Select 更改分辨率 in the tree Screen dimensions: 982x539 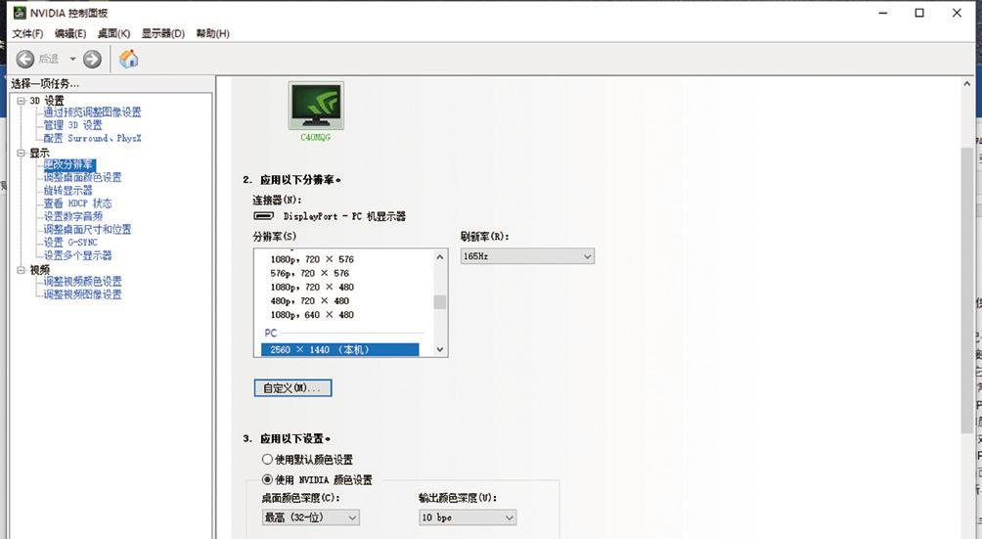click(68, 164)
